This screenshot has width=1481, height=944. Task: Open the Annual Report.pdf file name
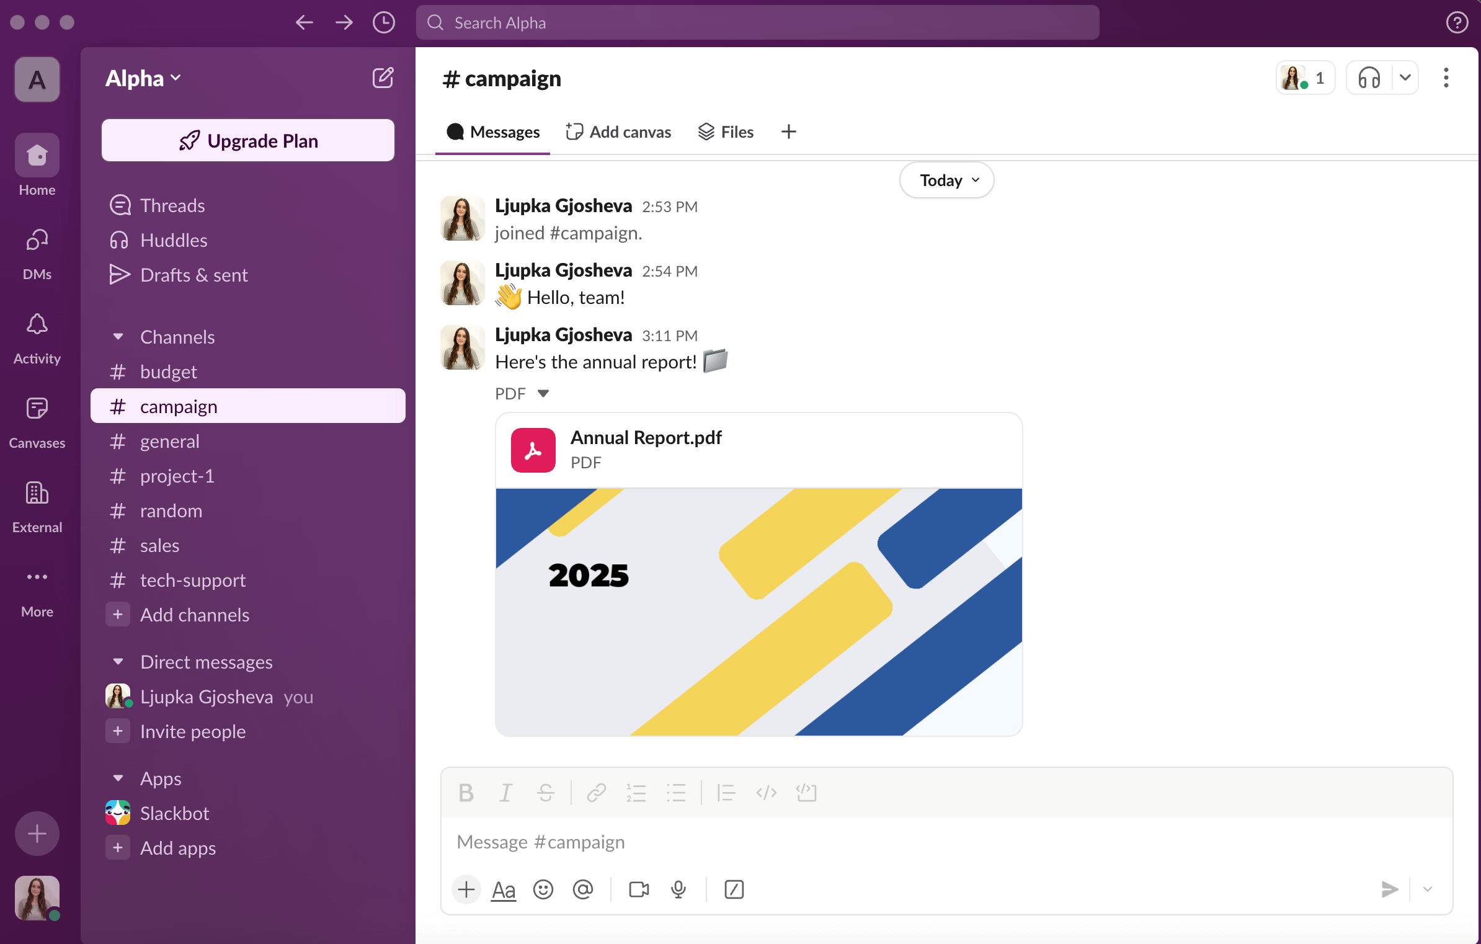pos(646,437)
